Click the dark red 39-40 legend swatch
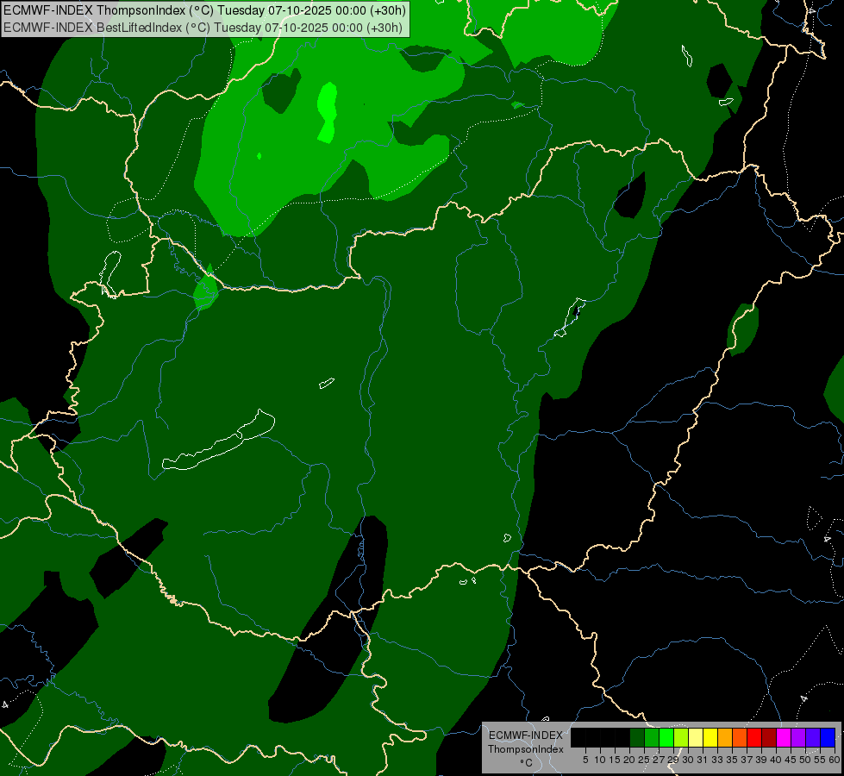The height and width of the screenshot is (776, 844). click(x=769, y=737)
